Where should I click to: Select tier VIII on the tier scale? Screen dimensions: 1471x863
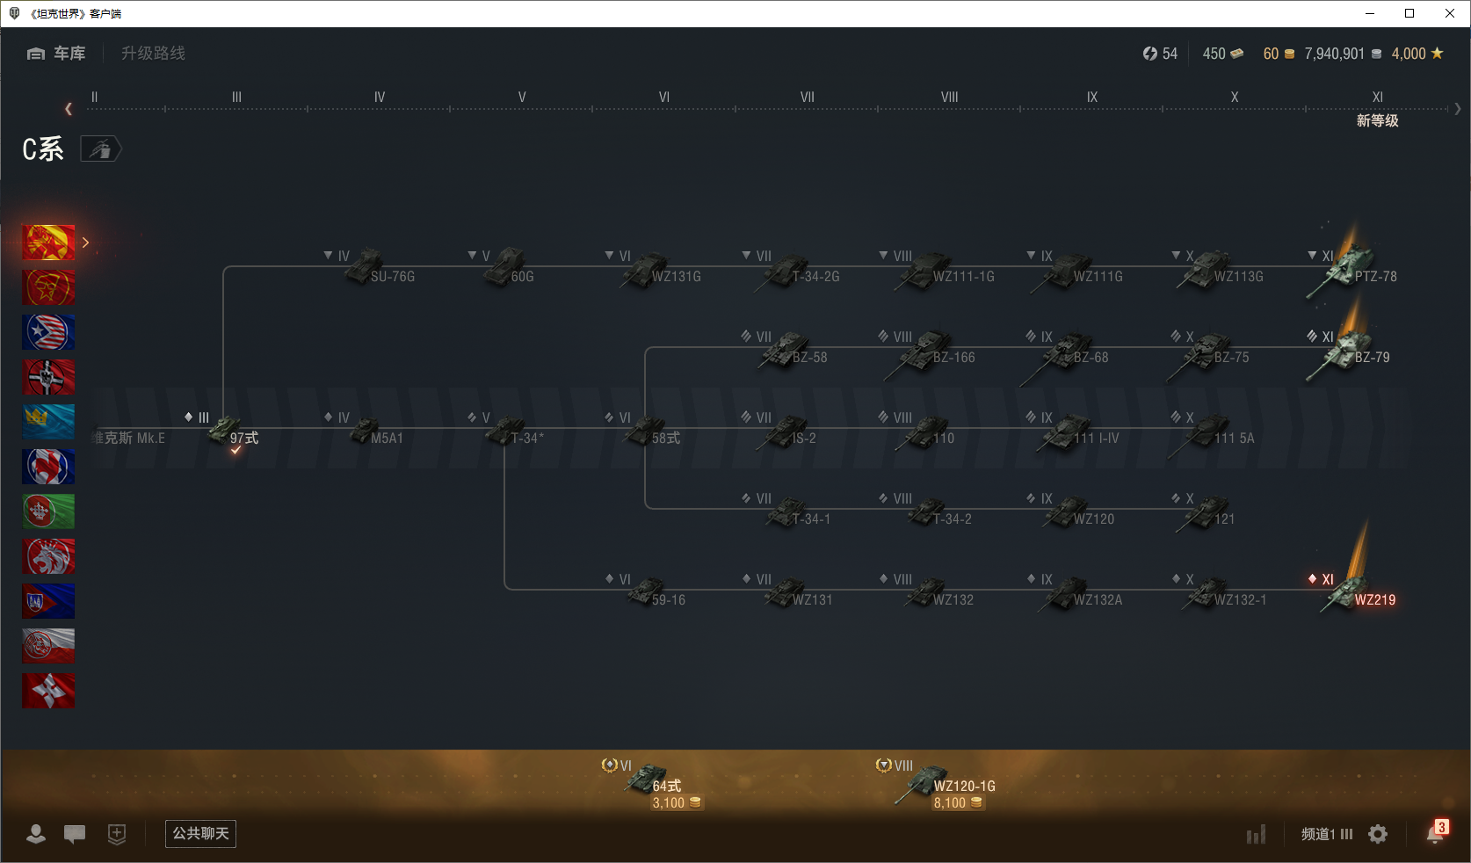click(950, 98)
